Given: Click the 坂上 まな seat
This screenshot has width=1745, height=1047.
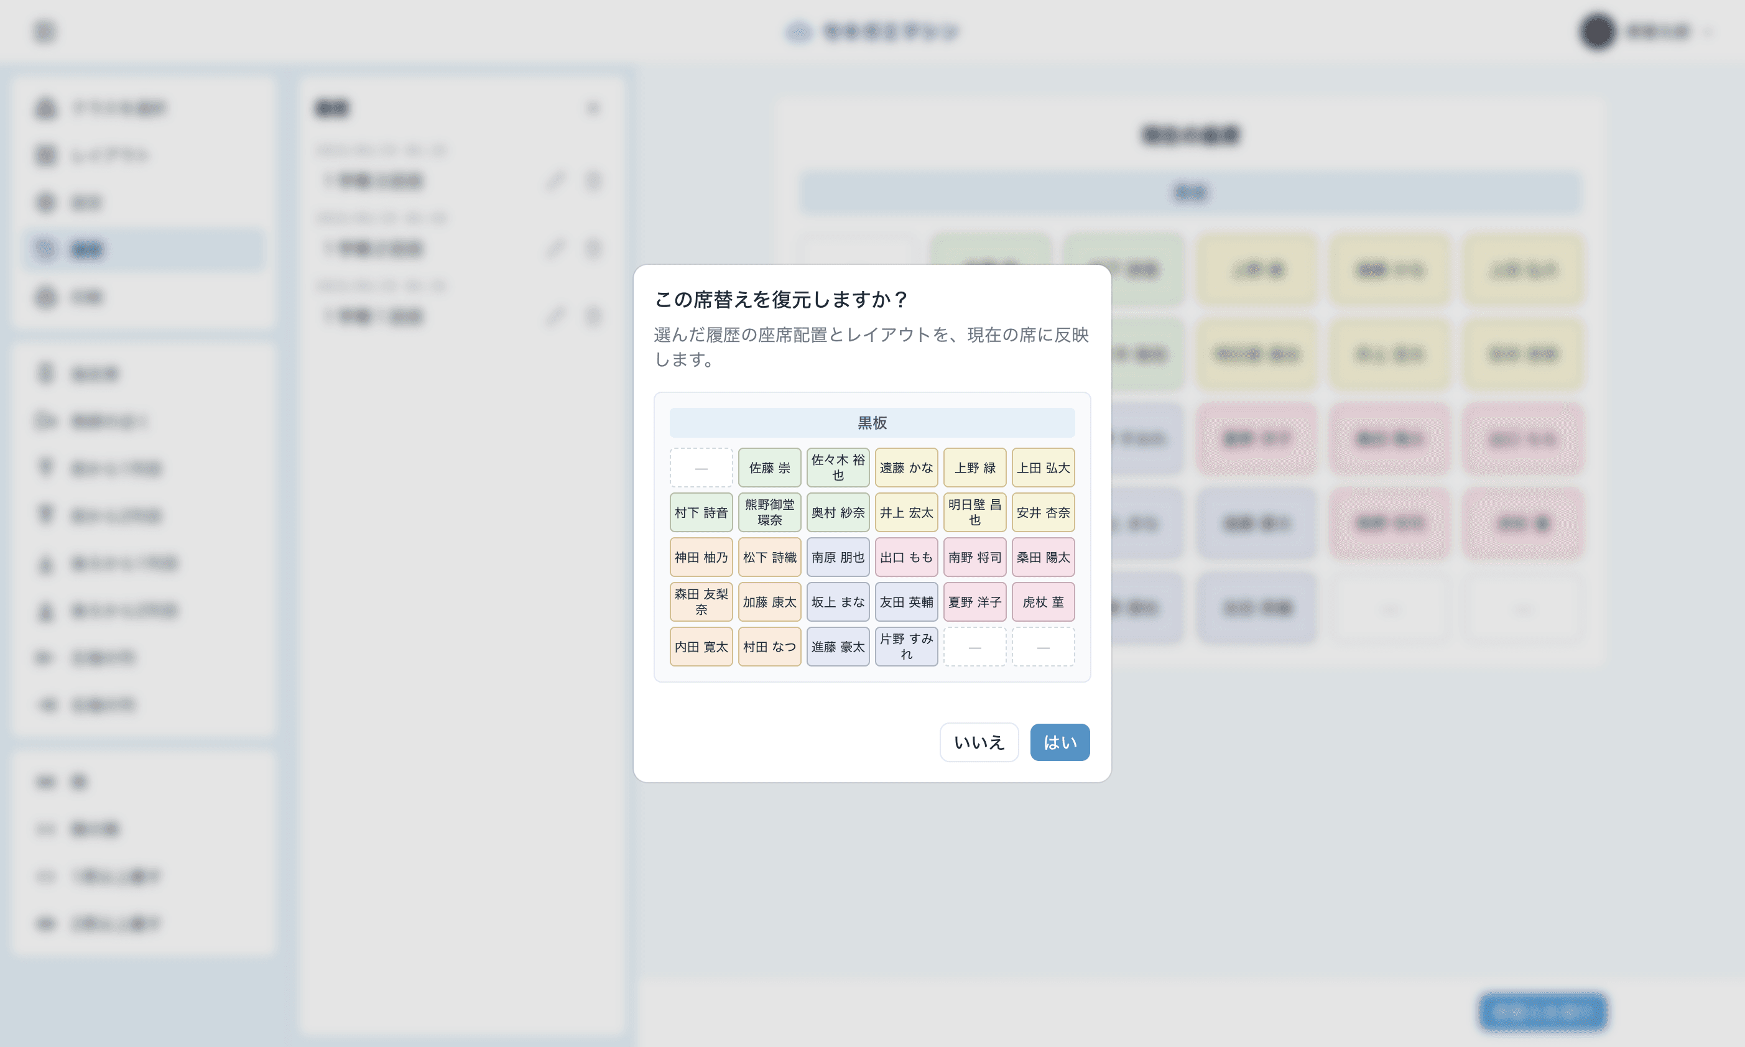Looking at the screenshot, I should click(x=838, y=602).
